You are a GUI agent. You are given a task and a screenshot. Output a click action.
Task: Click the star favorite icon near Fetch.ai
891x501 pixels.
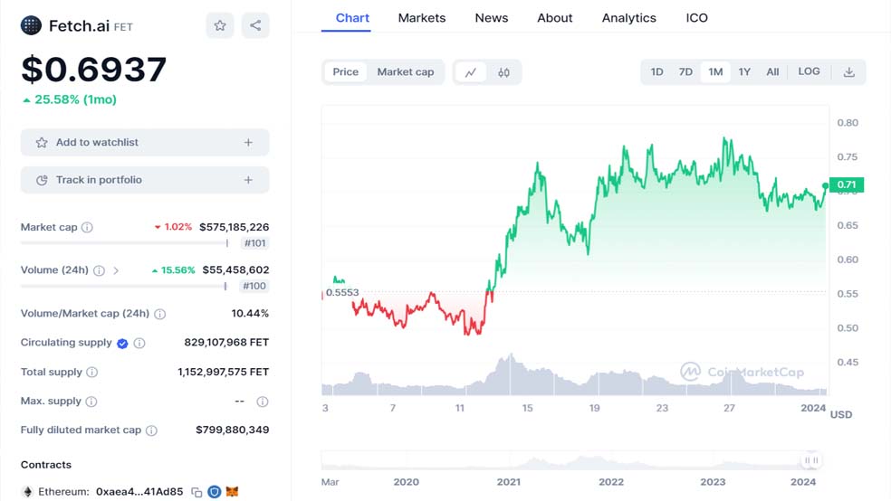[220, 25]
